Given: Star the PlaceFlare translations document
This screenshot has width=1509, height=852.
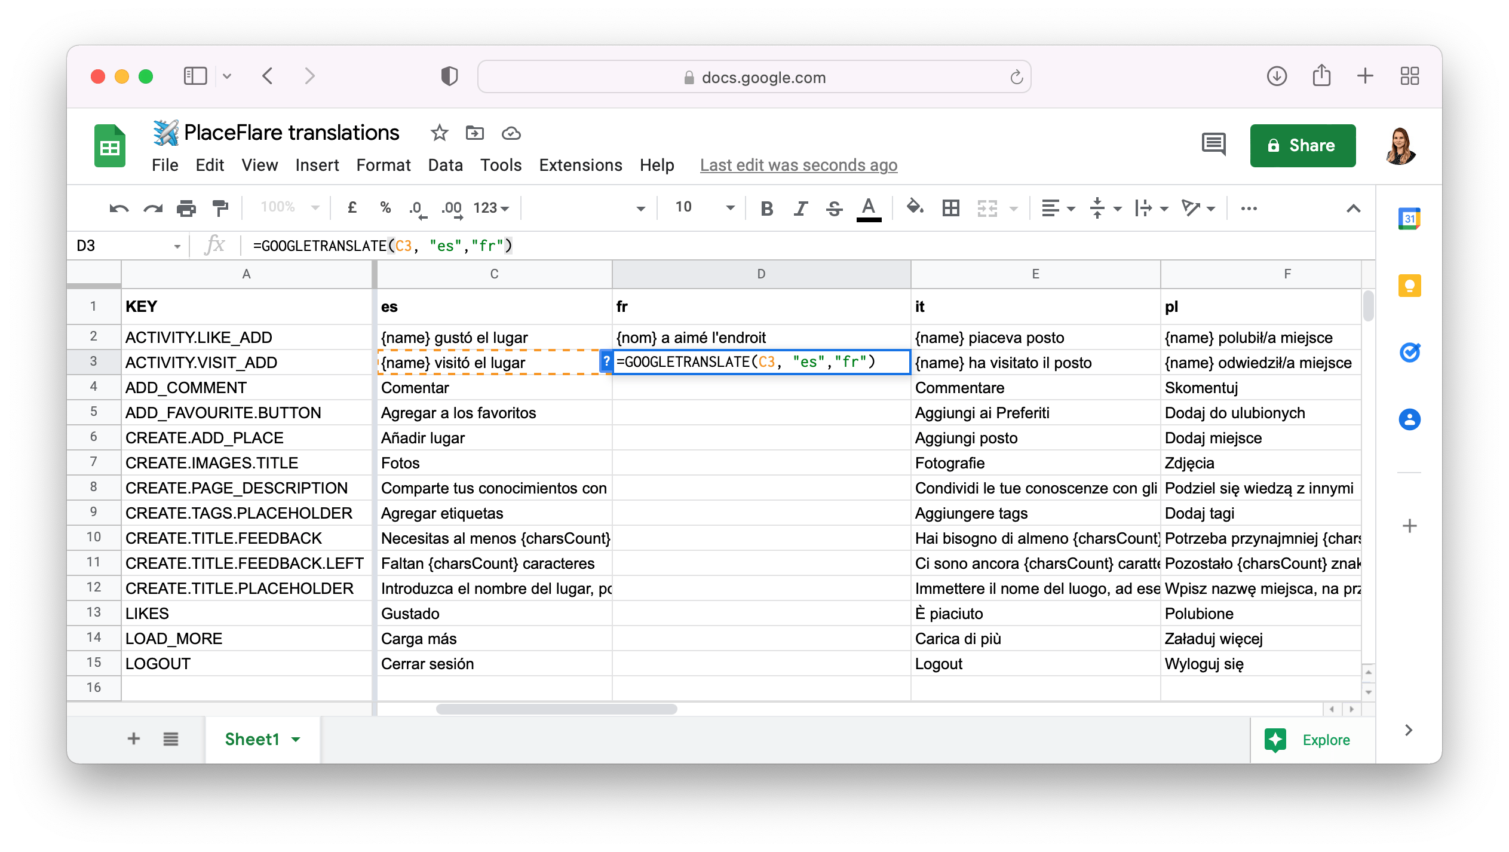Looking at the screenshot, I should (439, 133).
